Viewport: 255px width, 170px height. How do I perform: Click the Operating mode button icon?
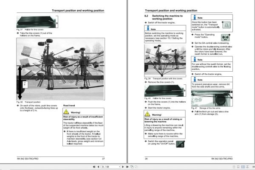pyautogui.click(x=225, y=37)
